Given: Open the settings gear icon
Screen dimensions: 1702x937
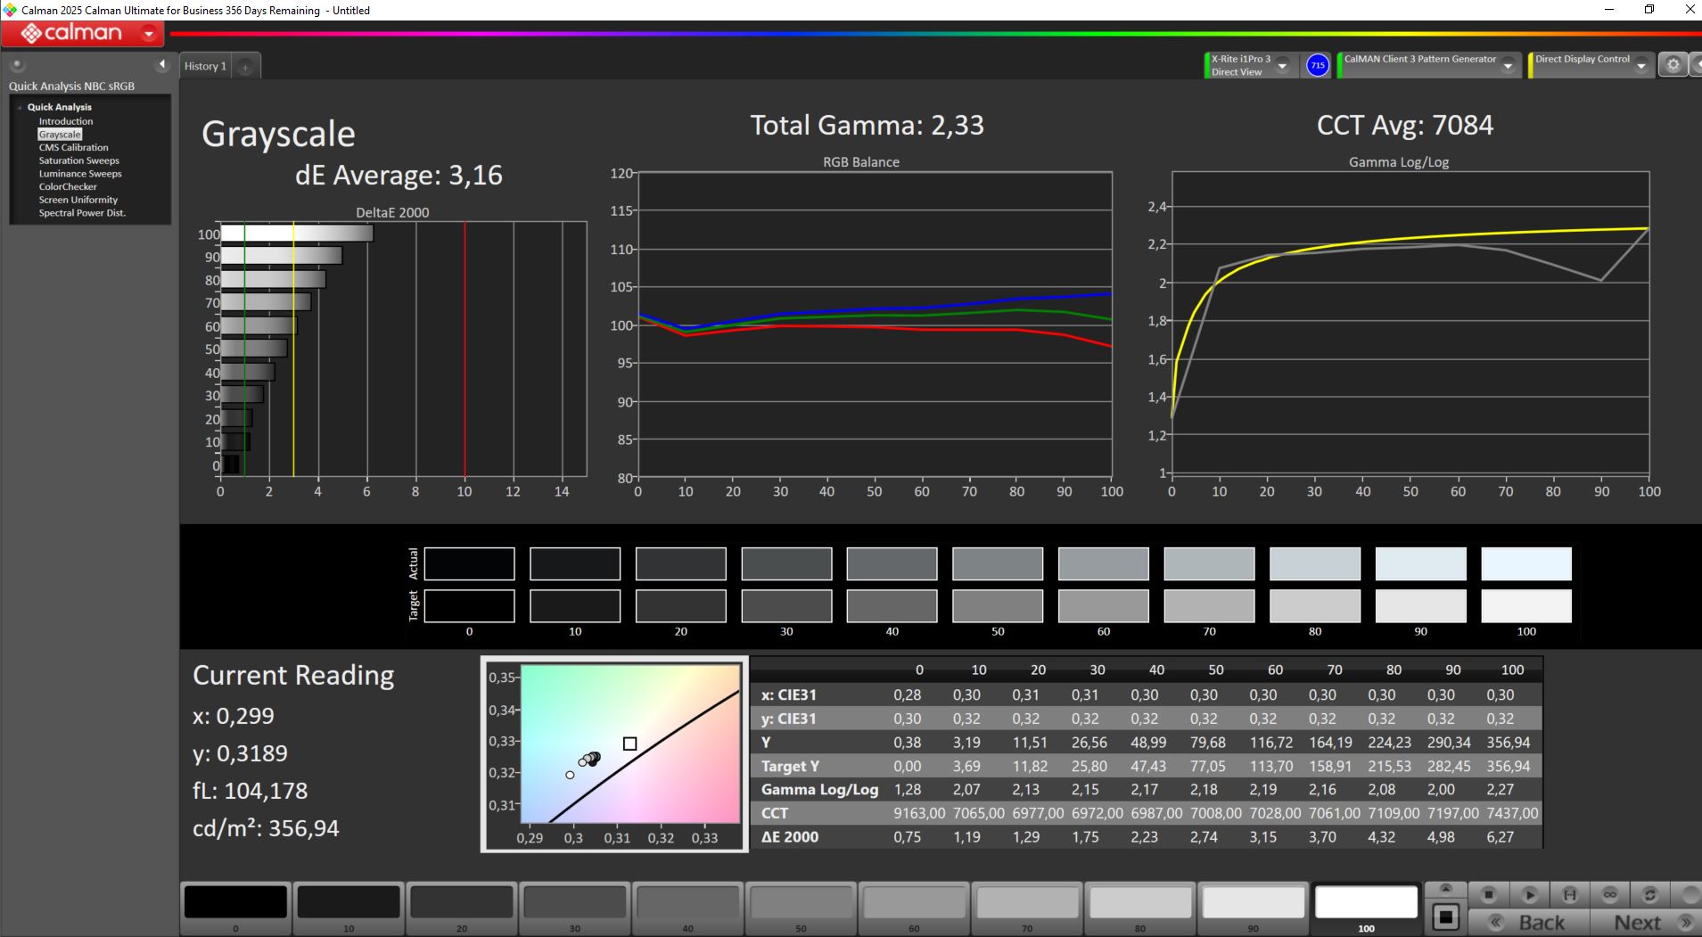Looking at the screenshot, I should click(1673, 65).
